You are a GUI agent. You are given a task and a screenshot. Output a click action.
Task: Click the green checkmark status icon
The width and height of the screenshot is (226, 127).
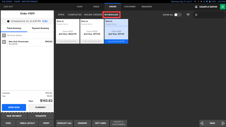(x=223, y=7)
